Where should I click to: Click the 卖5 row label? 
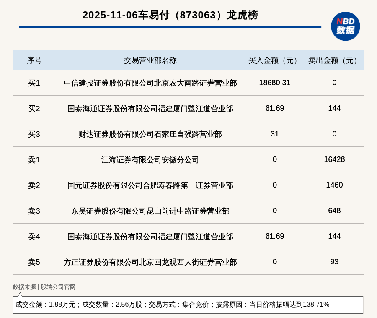(x=34, y=262)
